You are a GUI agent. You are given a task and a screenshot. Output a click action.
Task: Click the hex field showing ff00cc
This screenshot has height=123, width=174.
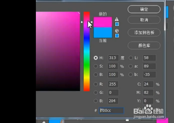pyautogui.click(x=111, y=110)
